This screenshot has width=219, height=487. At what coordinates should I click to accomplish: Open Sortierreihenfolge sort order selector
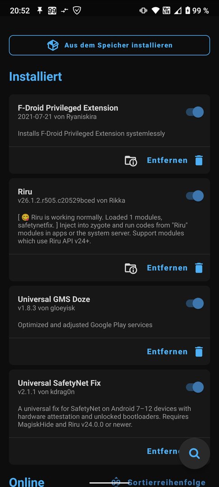(167, 482)
